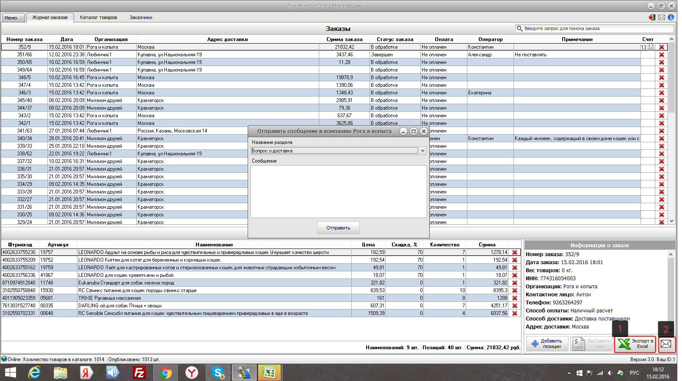The width and height of the screenshot is (682, 381).
Task: Click price cell 1509,39
Action: [368, 313]
